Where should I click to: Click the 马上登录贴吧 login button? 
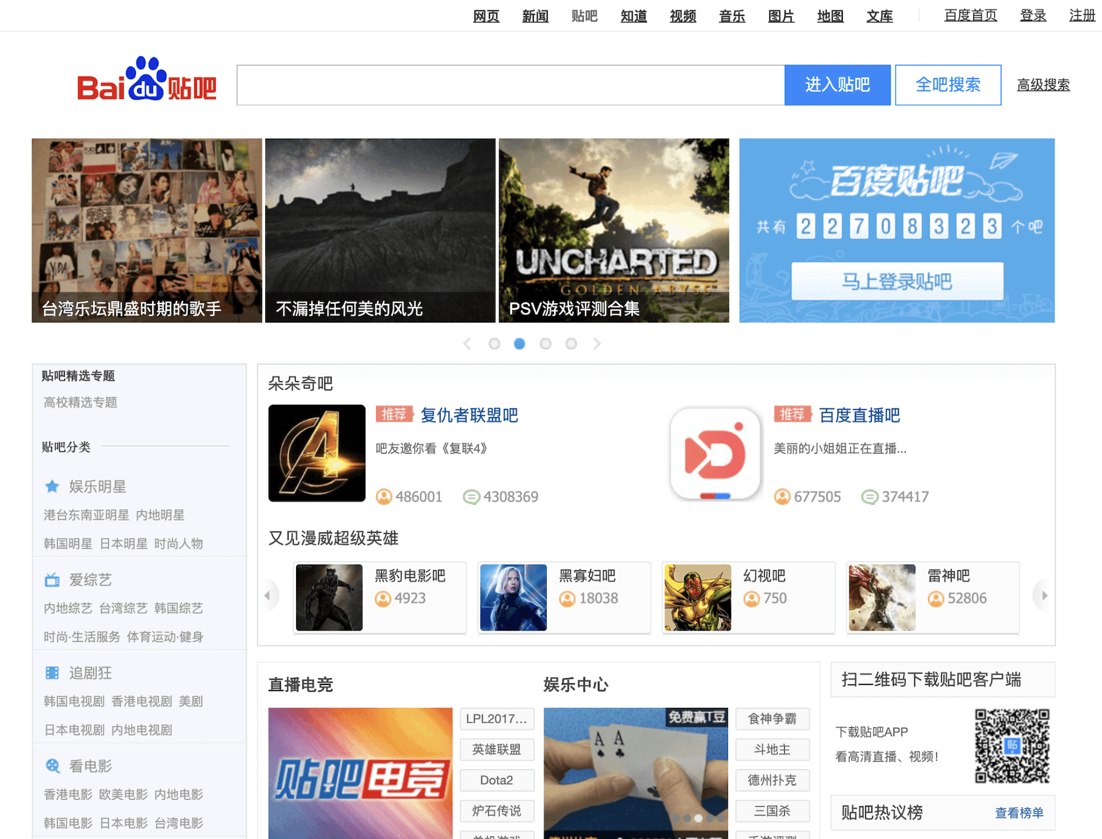coord(897,281)
